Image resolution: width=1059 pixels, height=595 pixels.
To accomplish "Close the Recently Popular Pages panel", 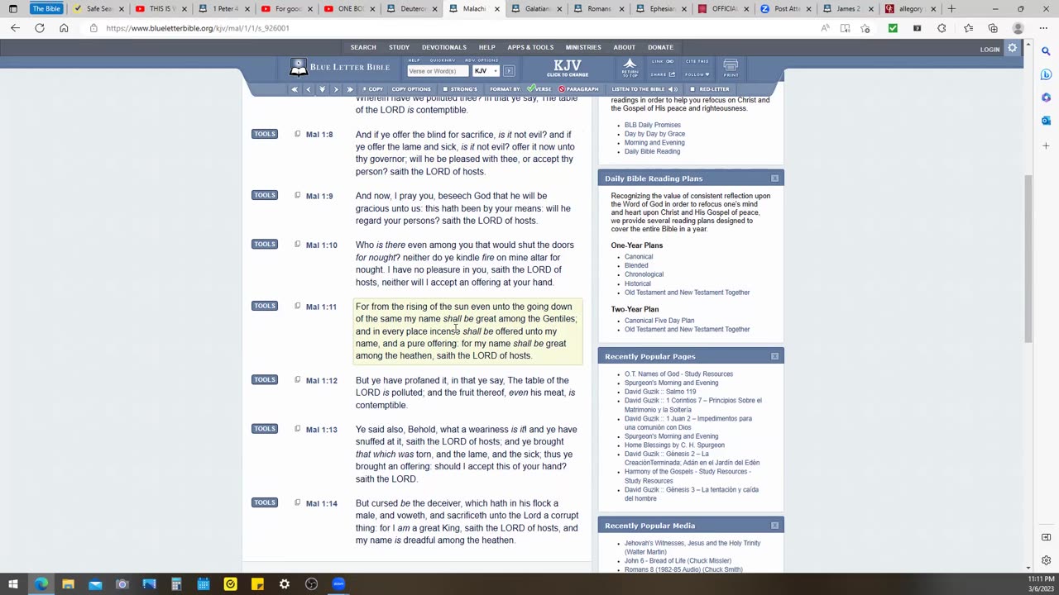I will tap(774, 356).
